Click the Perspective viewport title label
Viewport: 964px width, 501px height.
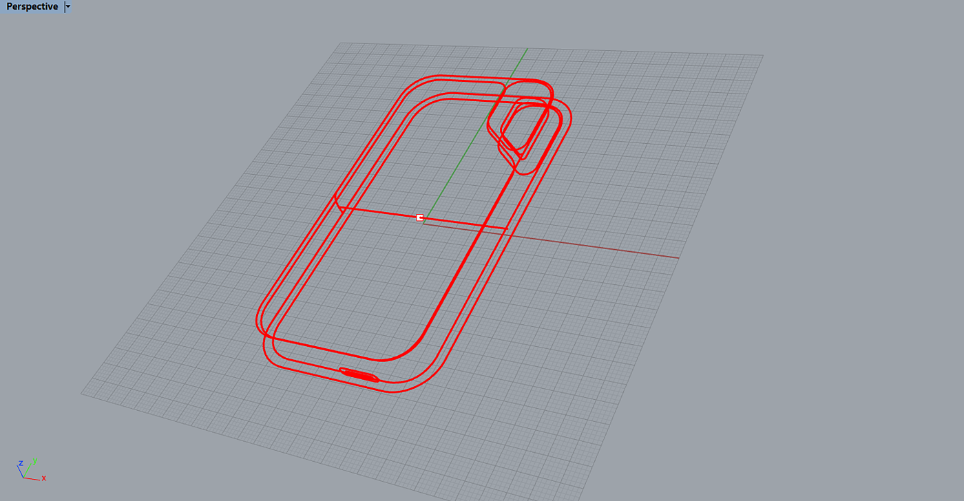(32, 7)
